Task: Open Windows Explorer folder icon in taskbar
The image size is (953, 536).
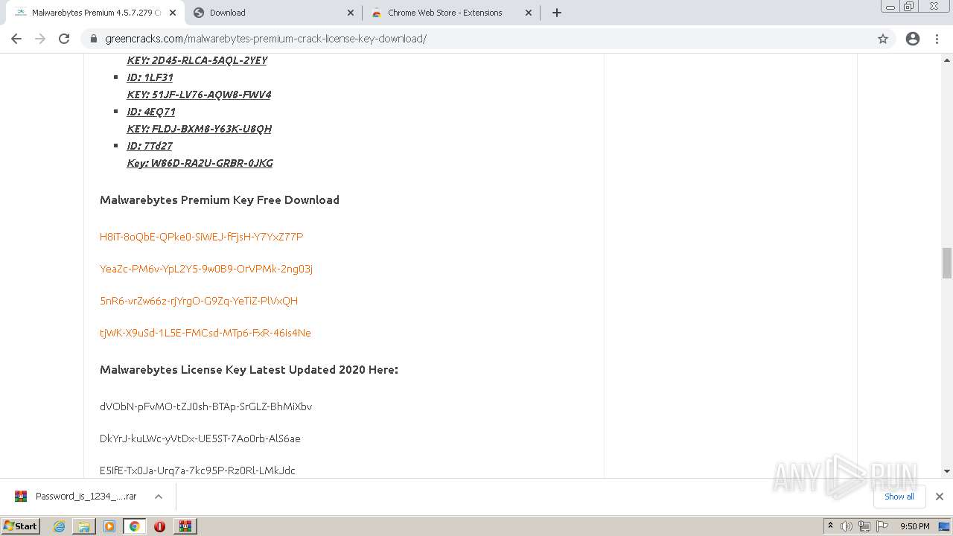Action: pyautogui.click(x=84, y=526)
